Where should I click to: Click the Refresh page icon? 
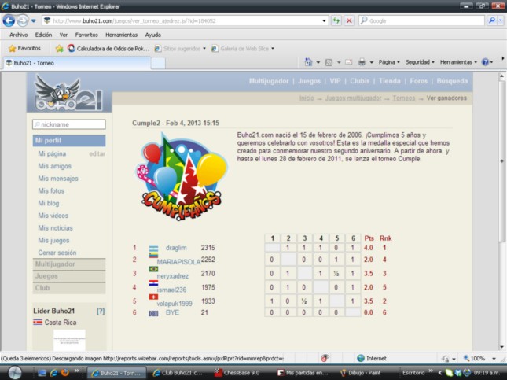tap(336, 20)
